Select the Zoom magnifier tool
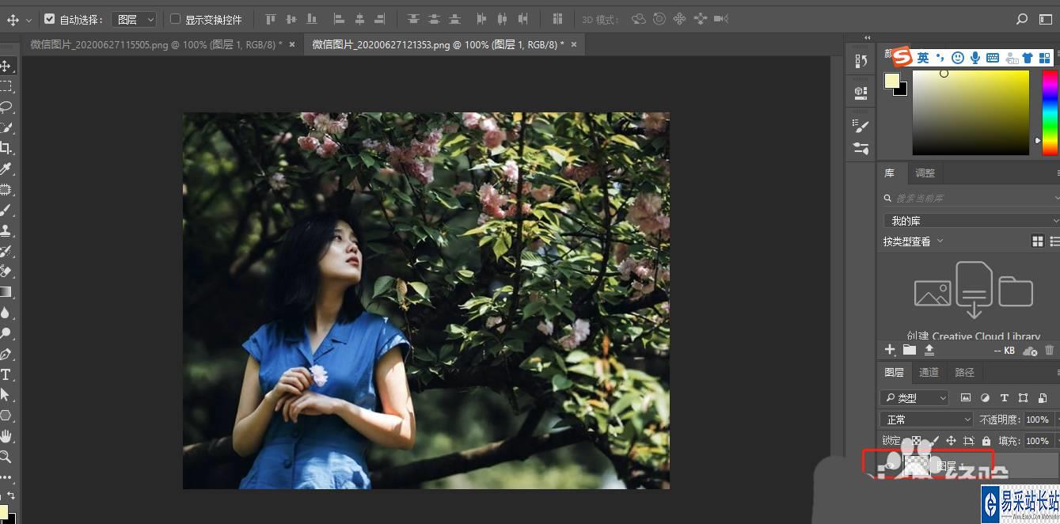 pyautogui.click(x=6, y=457)
